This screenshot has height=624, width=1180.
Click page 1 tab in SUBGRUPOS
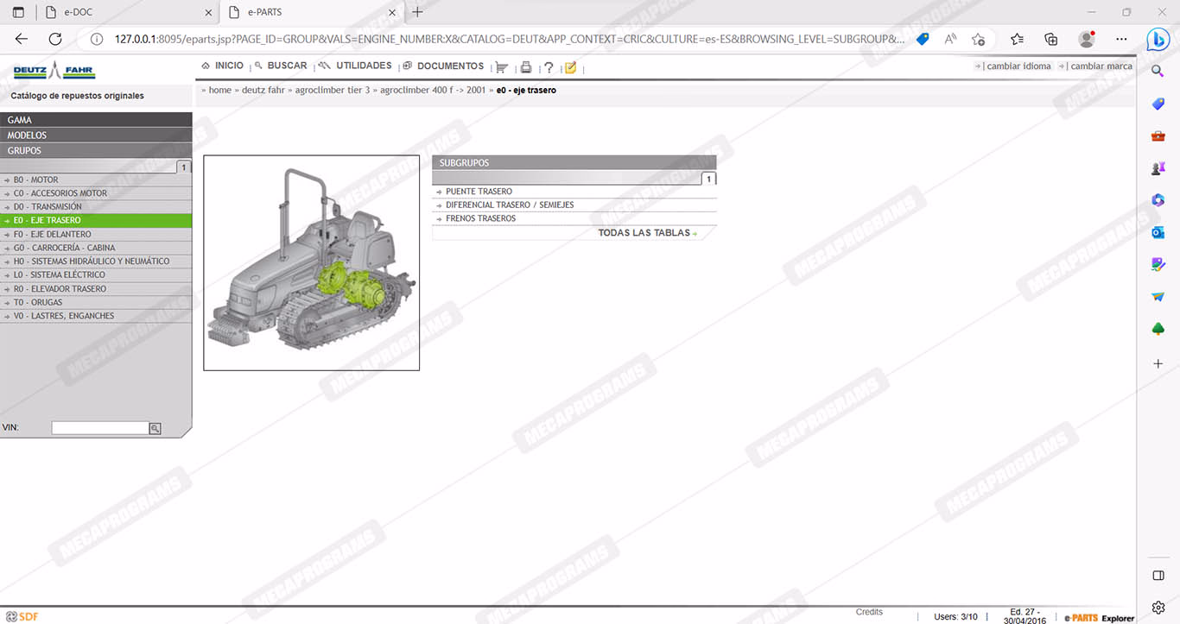click(708, 179)
